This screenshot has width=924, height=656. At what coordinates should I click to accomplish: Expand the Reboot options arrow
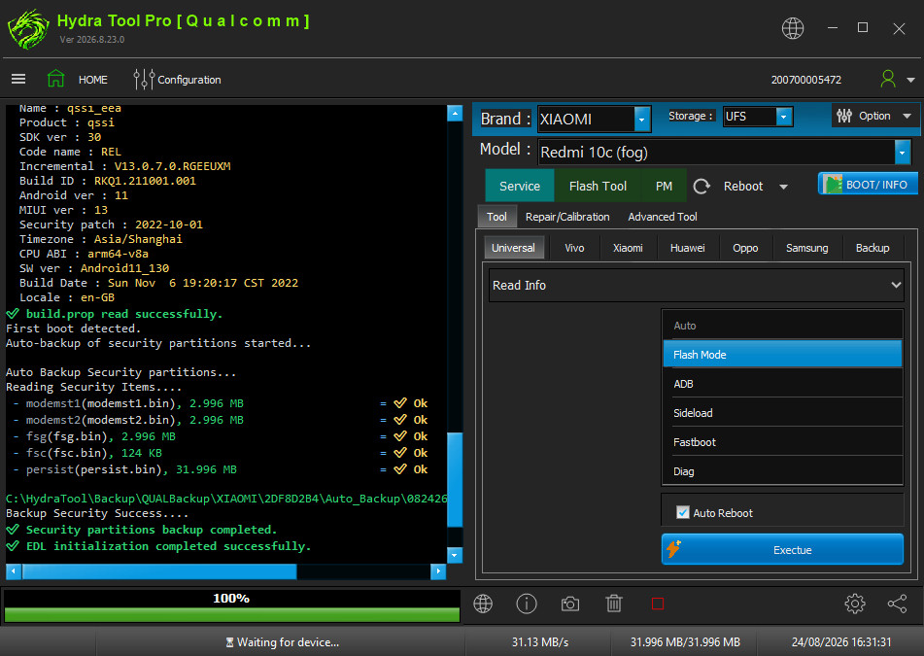click(x=783, y=187)
